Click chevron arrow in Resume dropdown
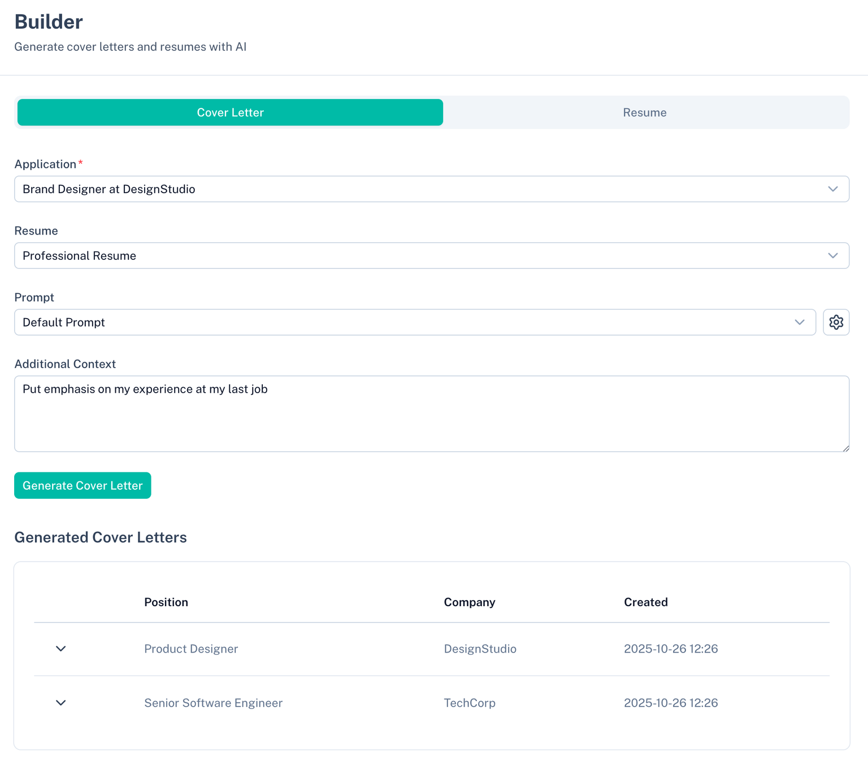 point(832,255)
